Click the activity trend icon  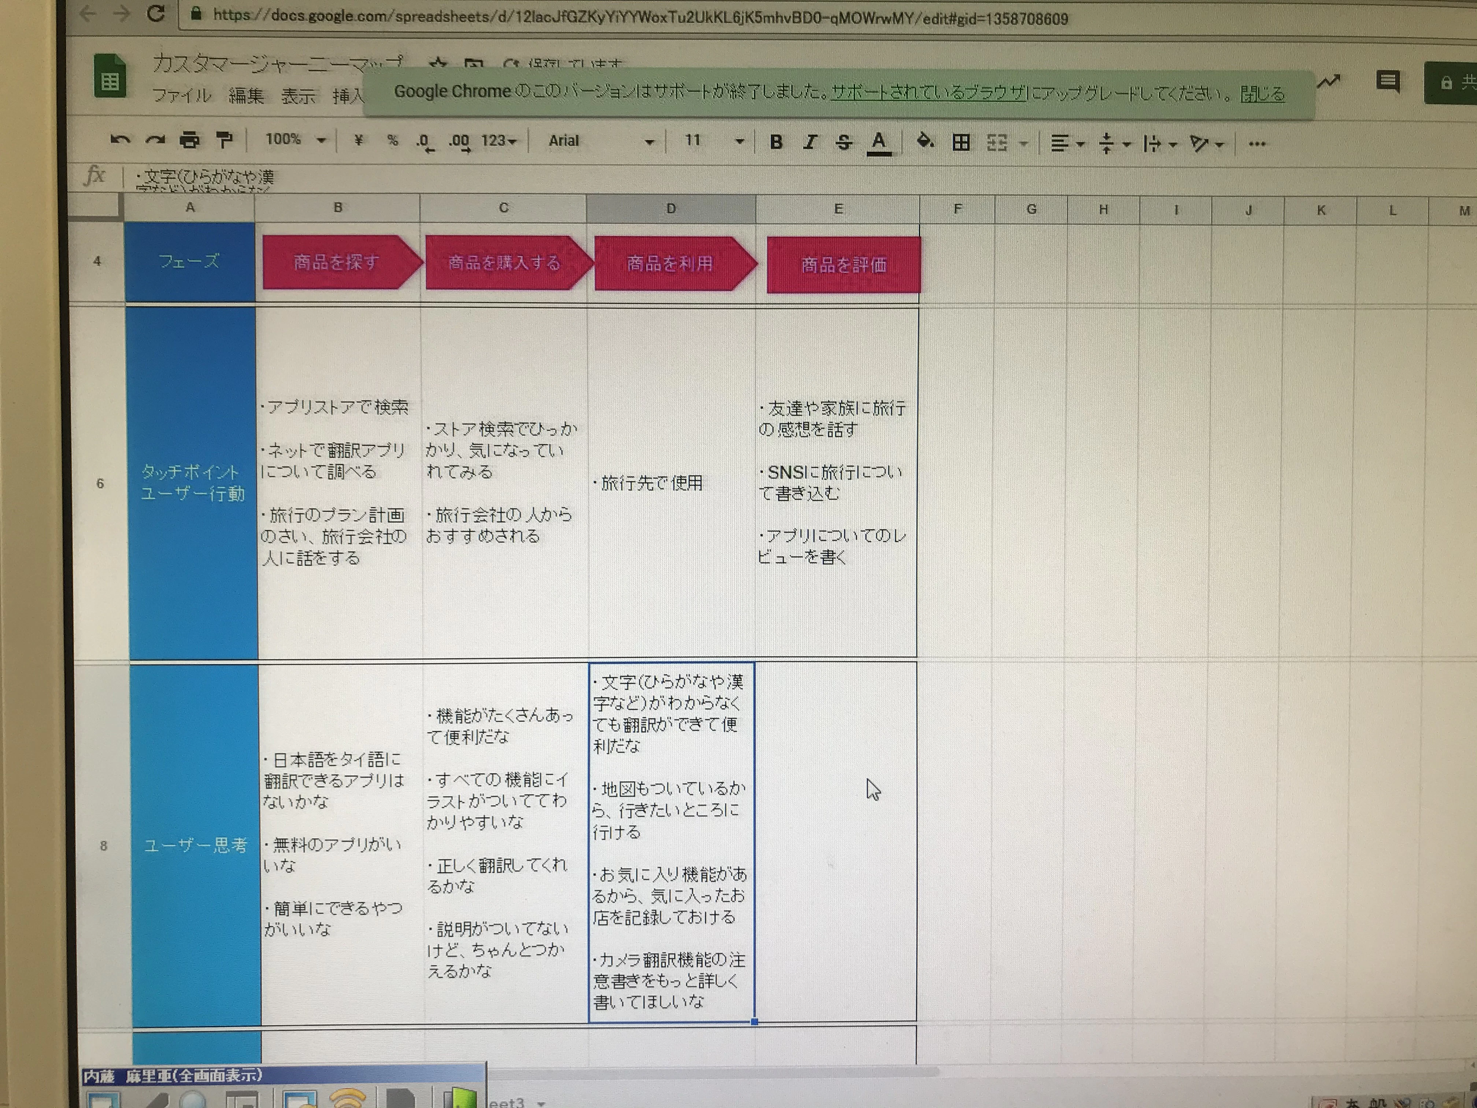pos(1329,82)
